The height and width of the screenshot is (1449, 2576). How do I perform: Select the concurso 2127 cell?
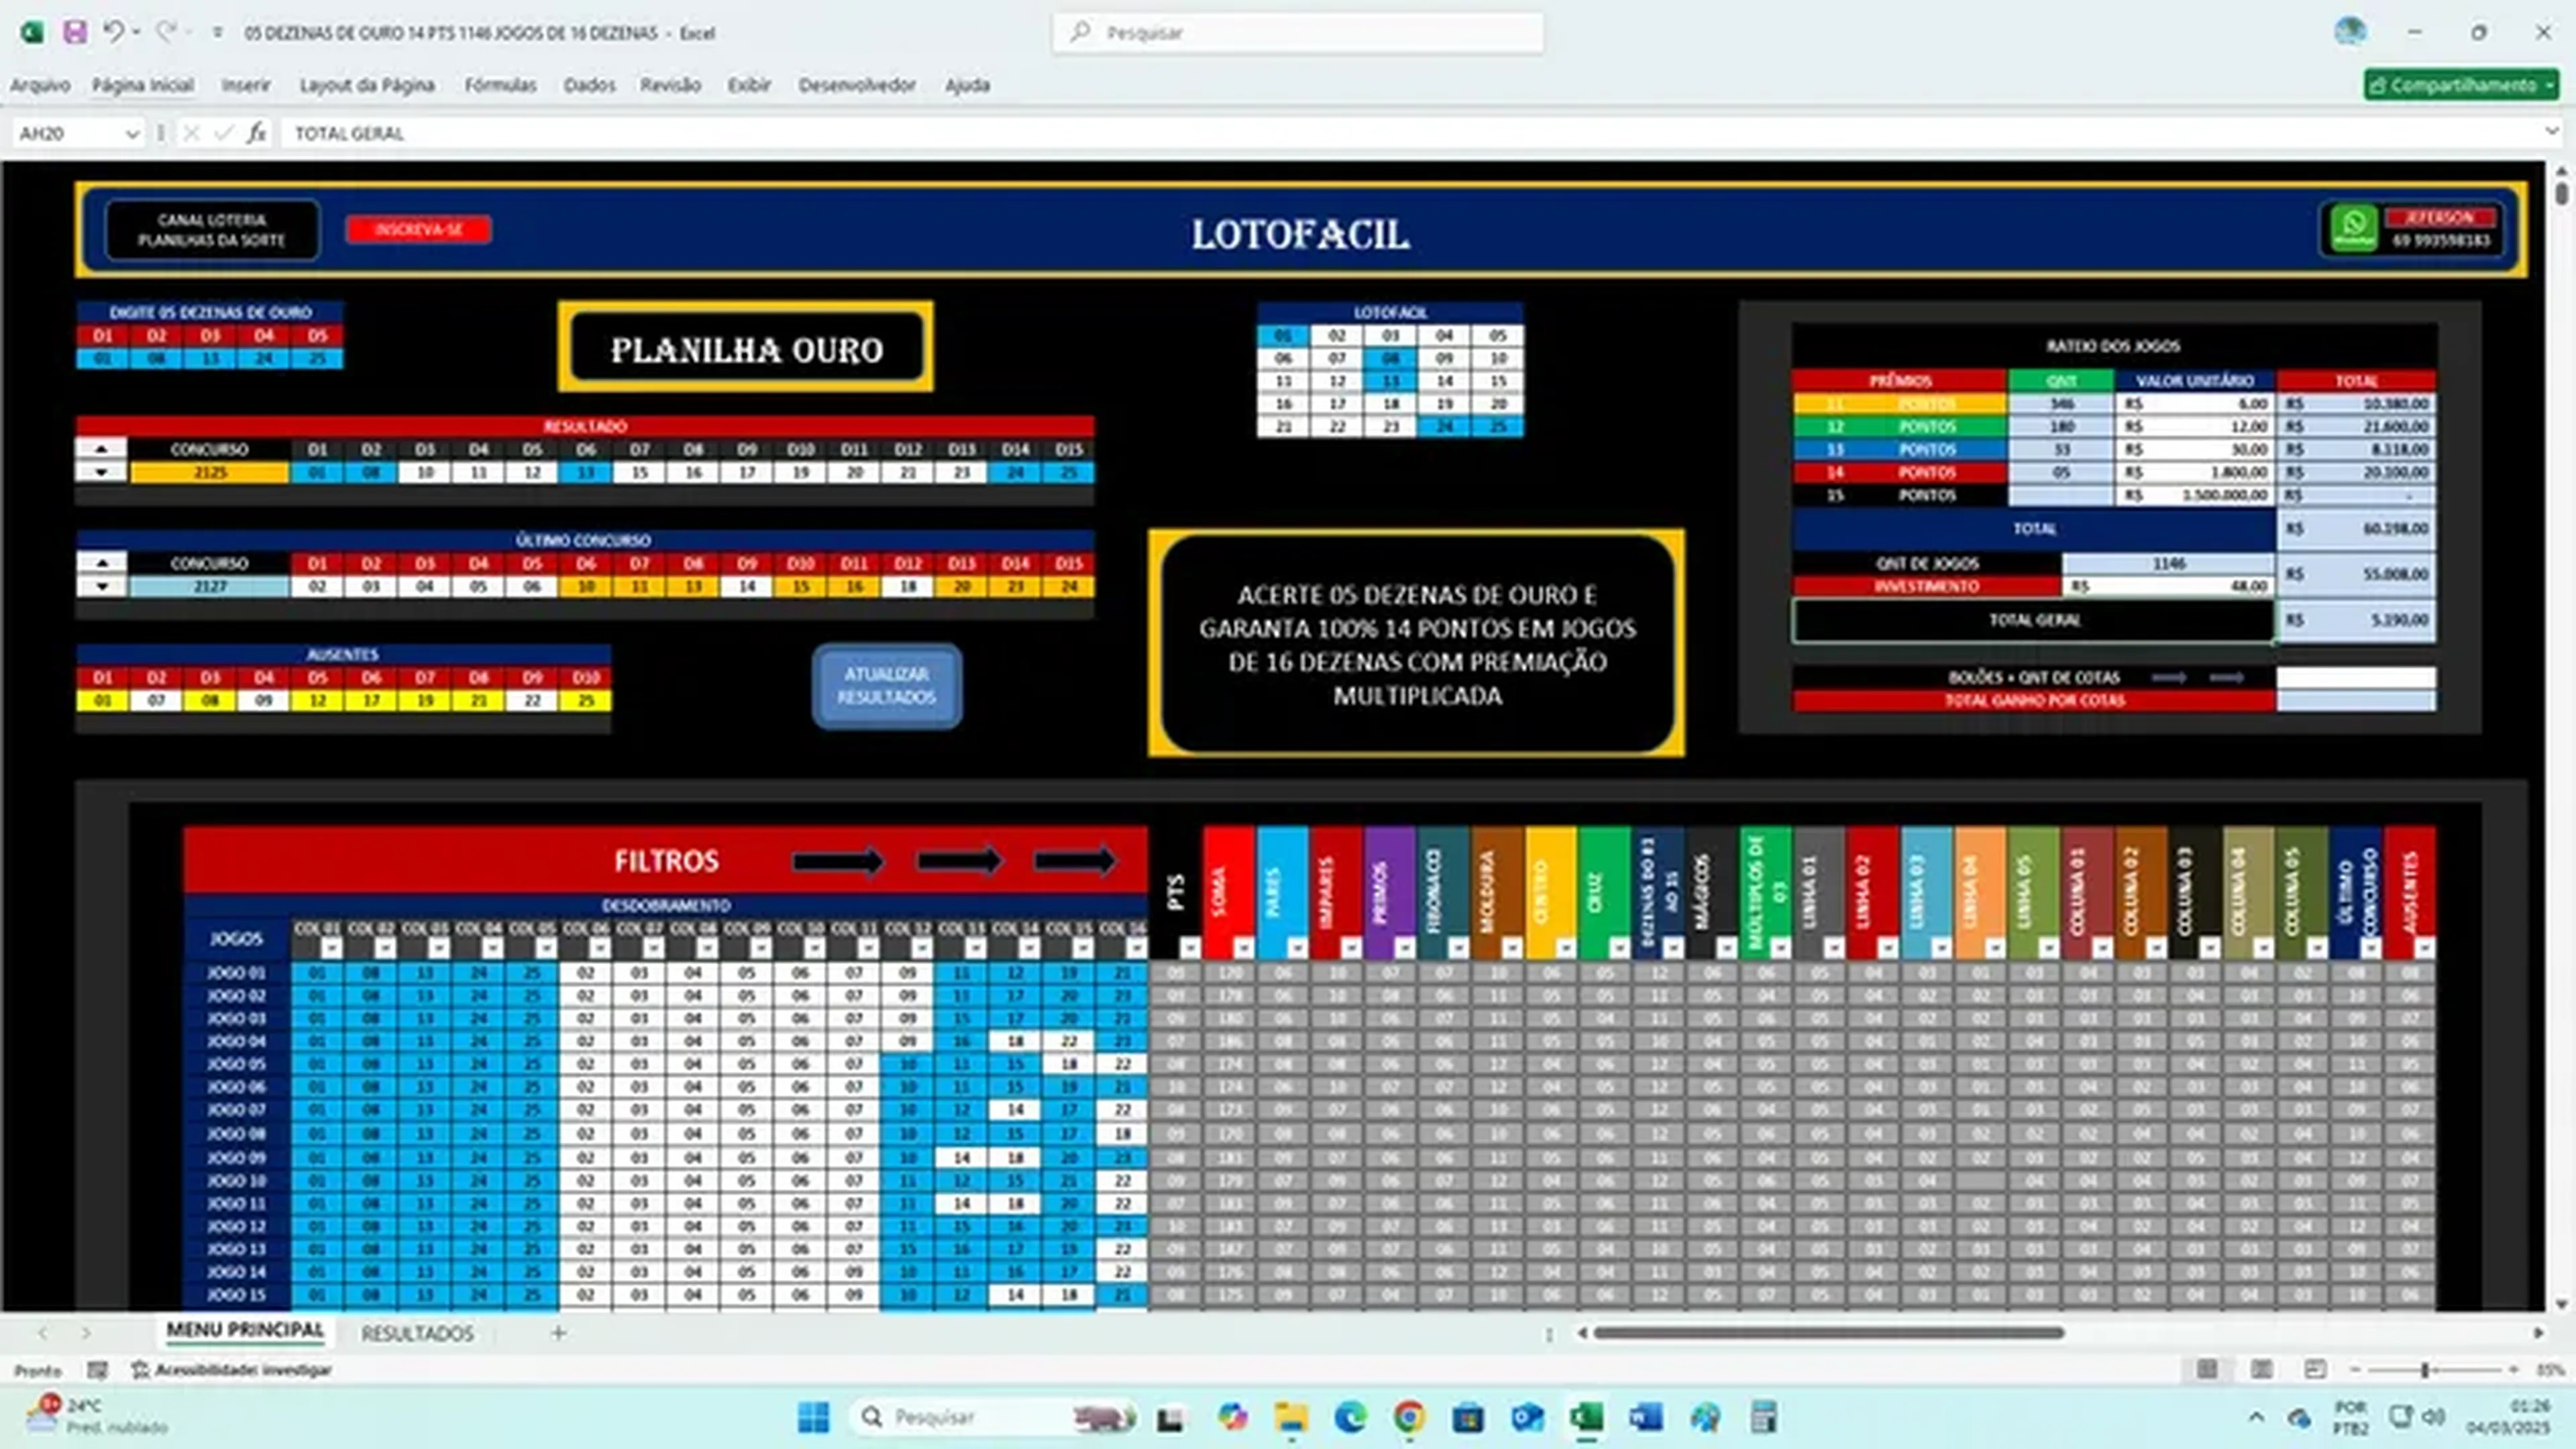tap(210, 586)
